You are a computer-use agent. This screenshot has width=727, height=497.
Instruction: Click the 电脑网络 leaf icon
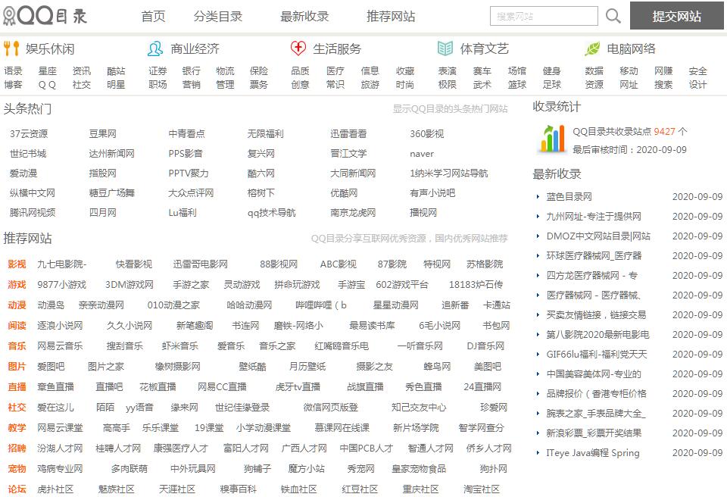[592, 48]
